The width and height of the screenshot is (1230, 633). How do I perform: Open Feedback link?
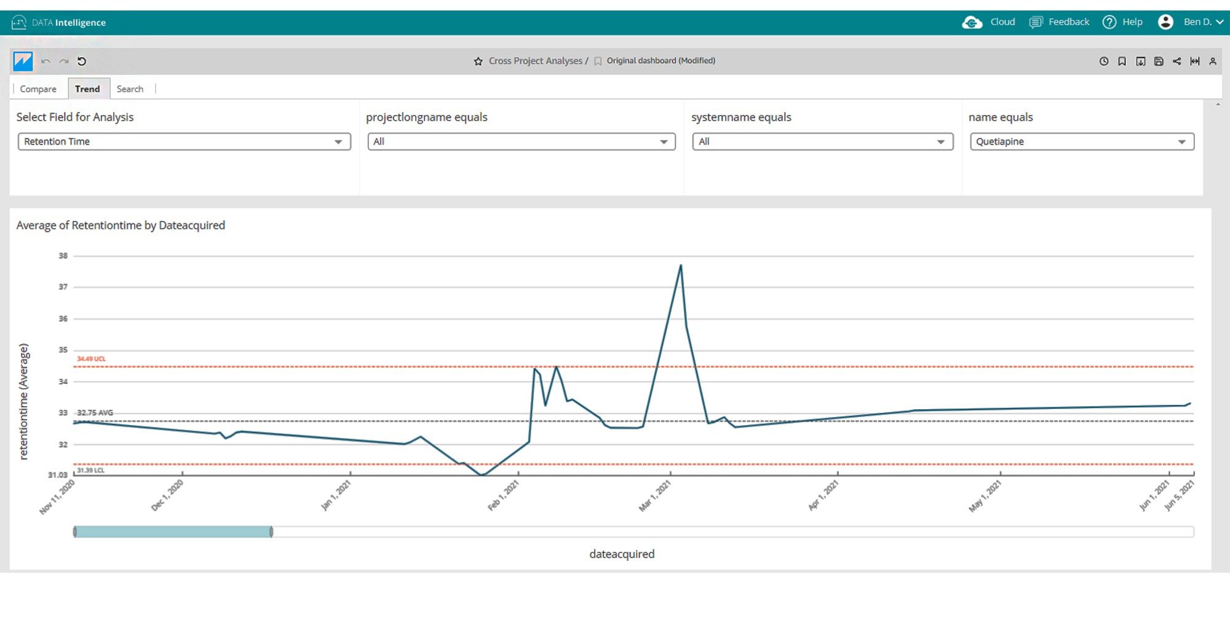click(x=1069, y=22)
